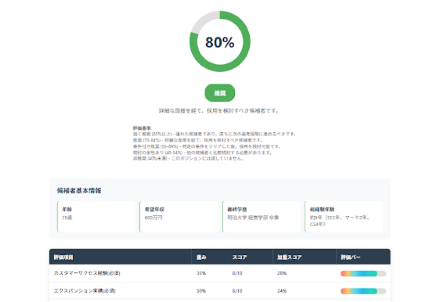Click the 35% weight cell
Screen dimensions: 437x302
(201, 273)
